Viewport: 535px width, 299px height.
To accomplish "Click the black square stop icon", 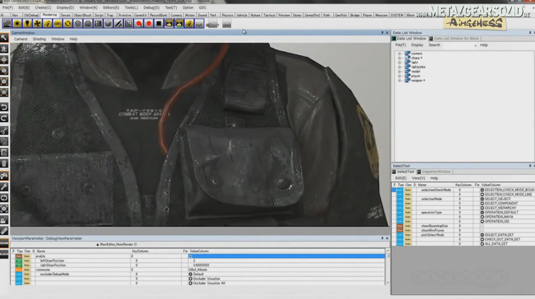I will pos(159,24).
